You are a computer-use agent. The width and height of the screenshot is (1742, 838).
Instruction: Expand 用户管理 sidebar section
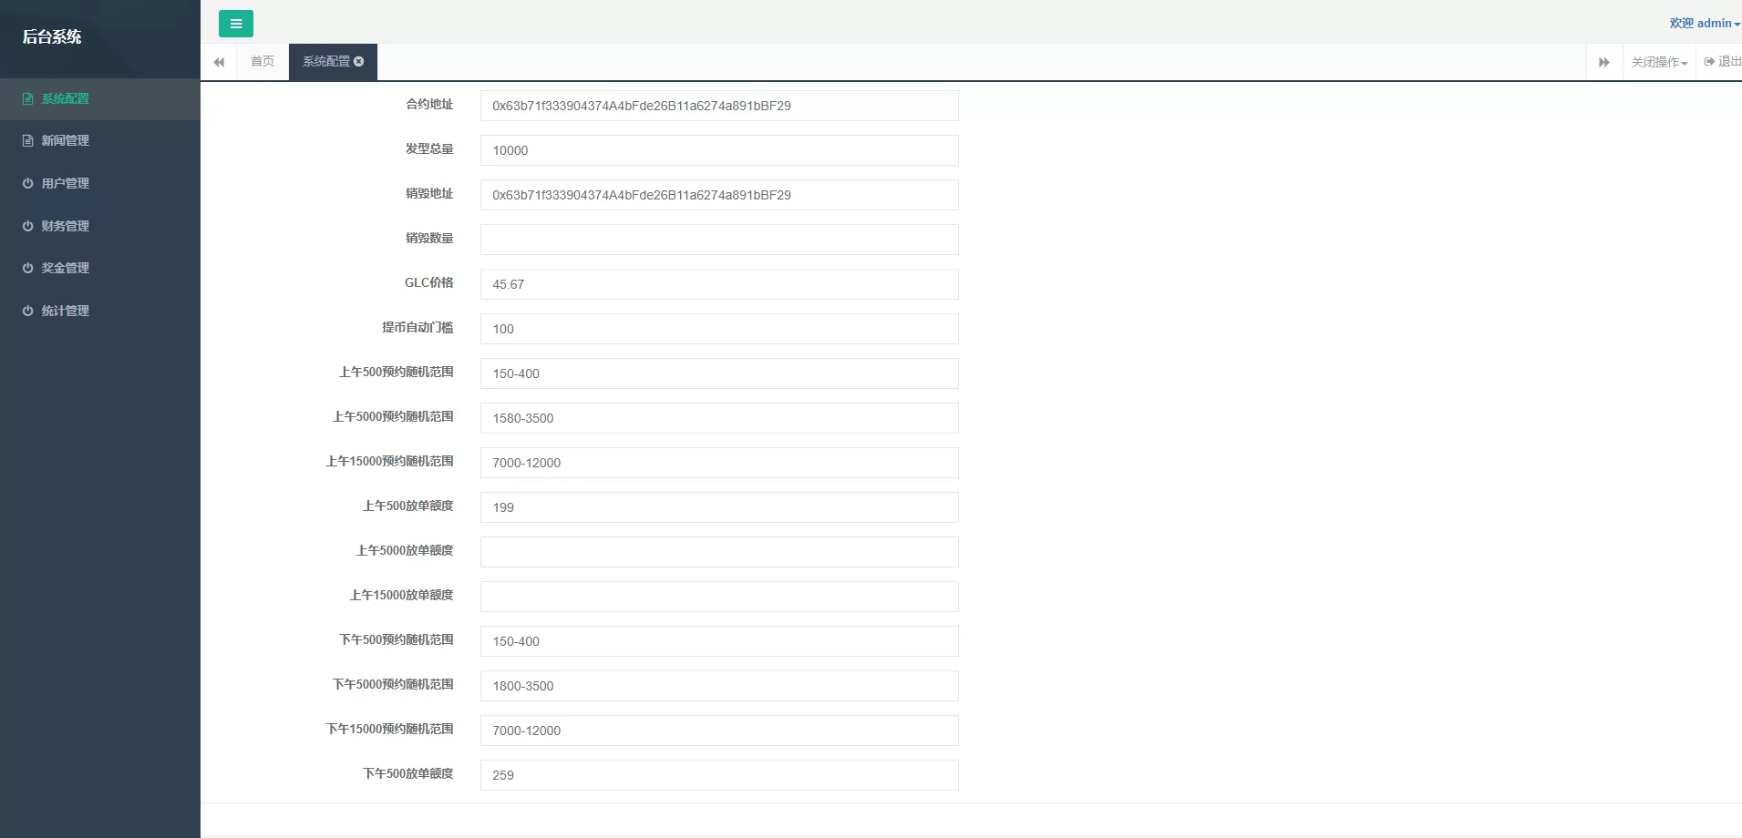65,183
